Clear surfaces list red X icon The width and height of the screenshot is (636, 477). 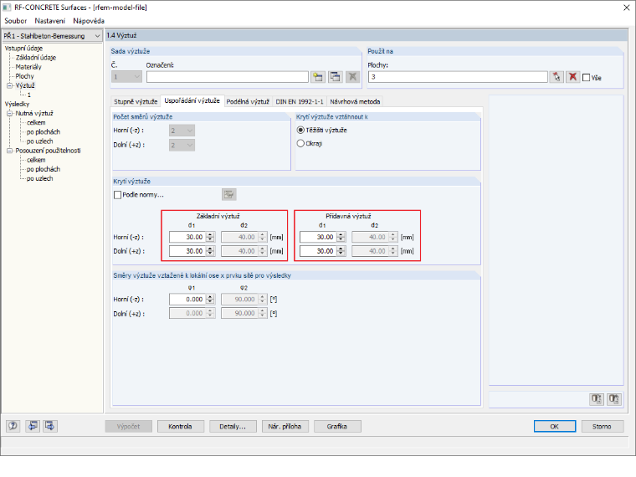point(572,77)
